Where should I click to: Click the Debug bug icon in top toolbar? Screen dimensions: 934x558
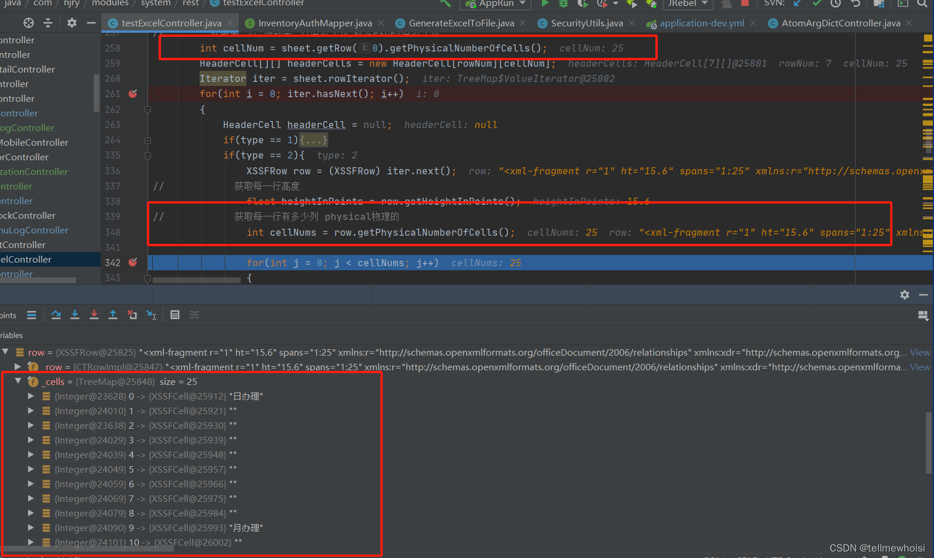[564, 4]
